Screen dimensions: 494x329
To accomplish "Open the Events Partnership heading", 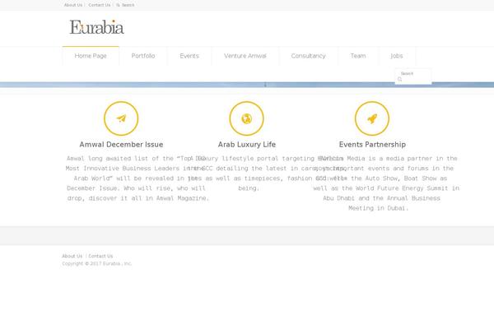I will coord(371,144).
